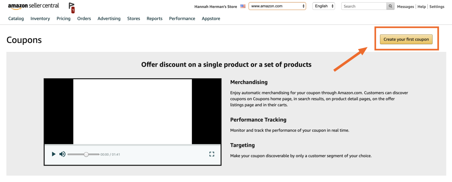452x182 pixels.
Task: Open the Help link
Action: (422, 6)
